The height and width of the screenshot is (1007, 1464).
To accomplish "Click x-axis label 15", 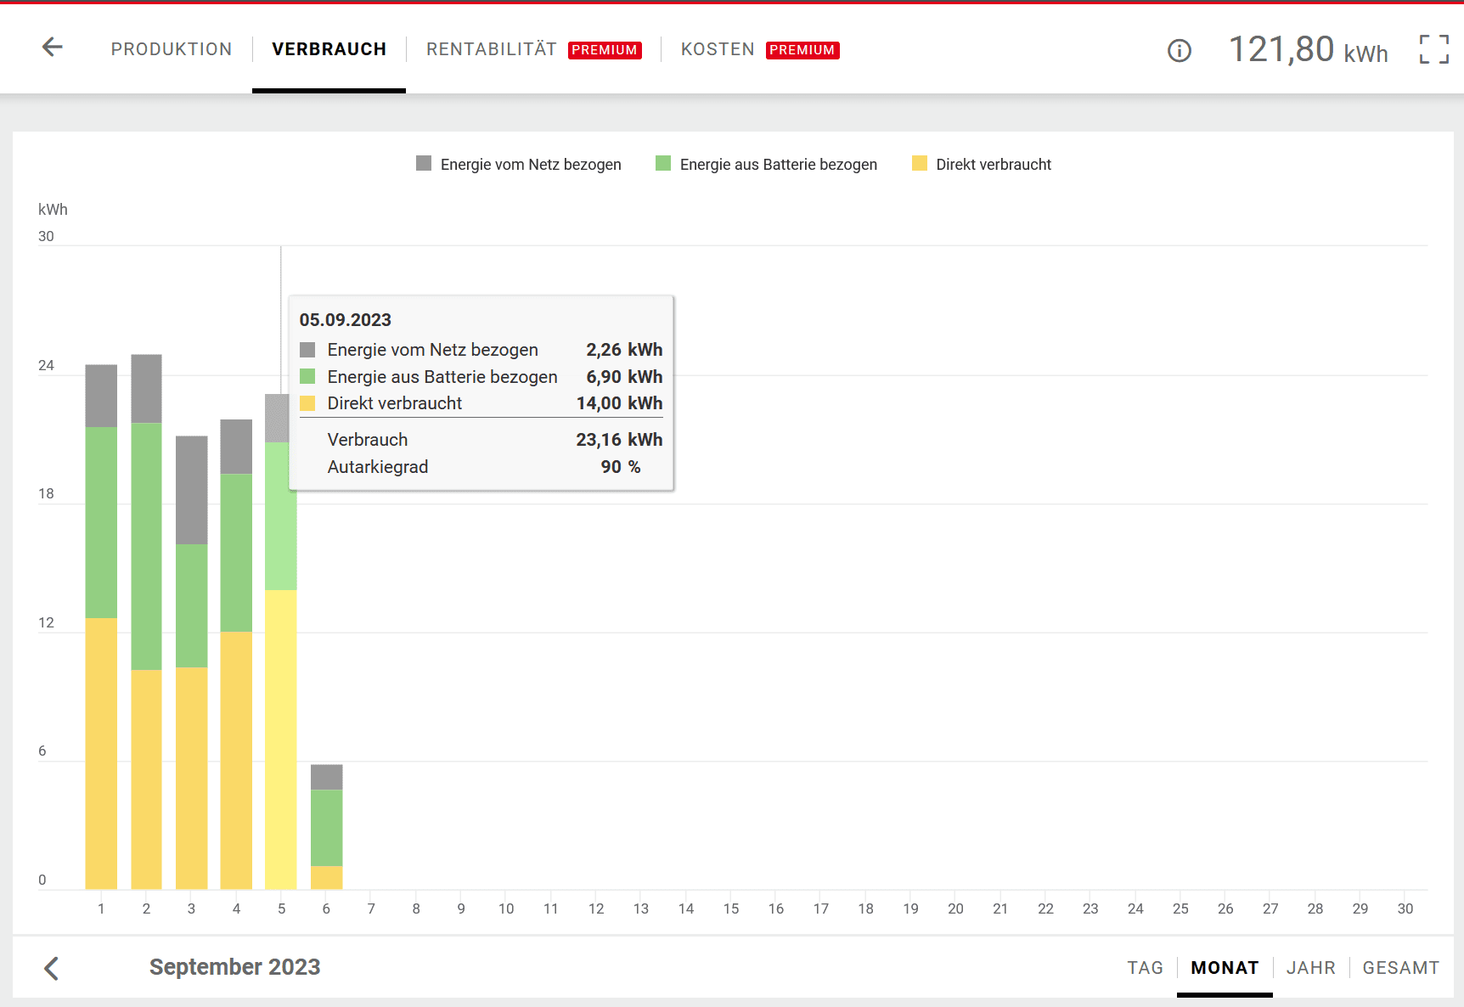I will coord(731,909).
